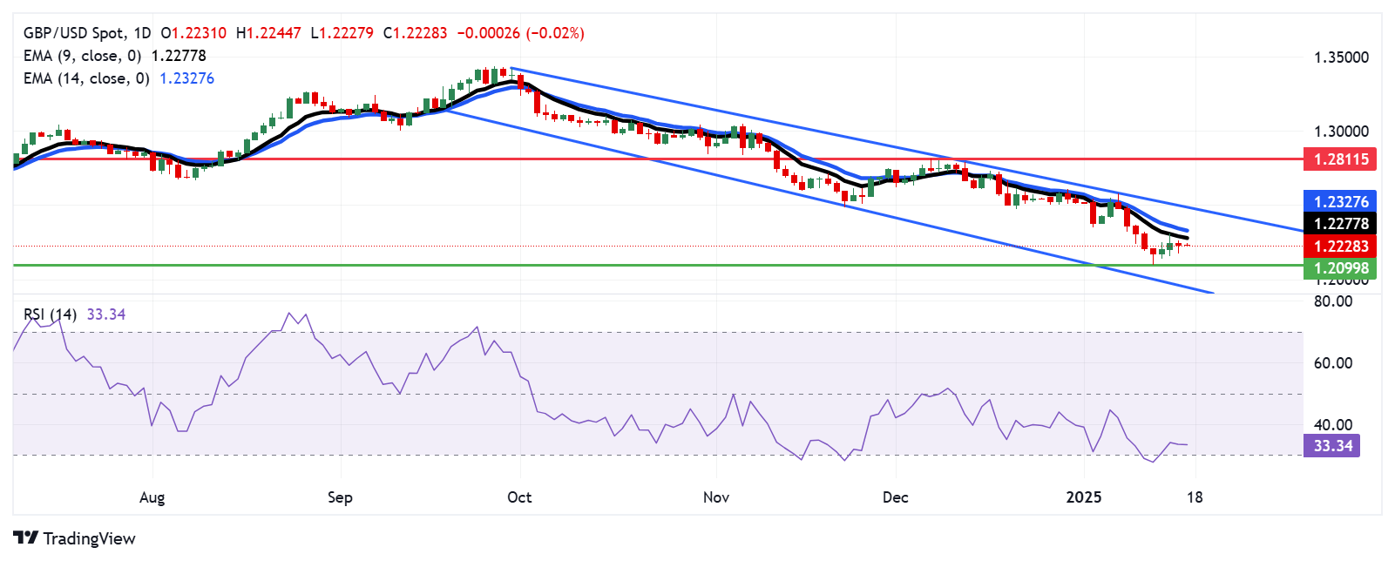Click the GBP/USD Spot symbol title
This screenshot has width=1395, height=561.
(x=73, y=33)
